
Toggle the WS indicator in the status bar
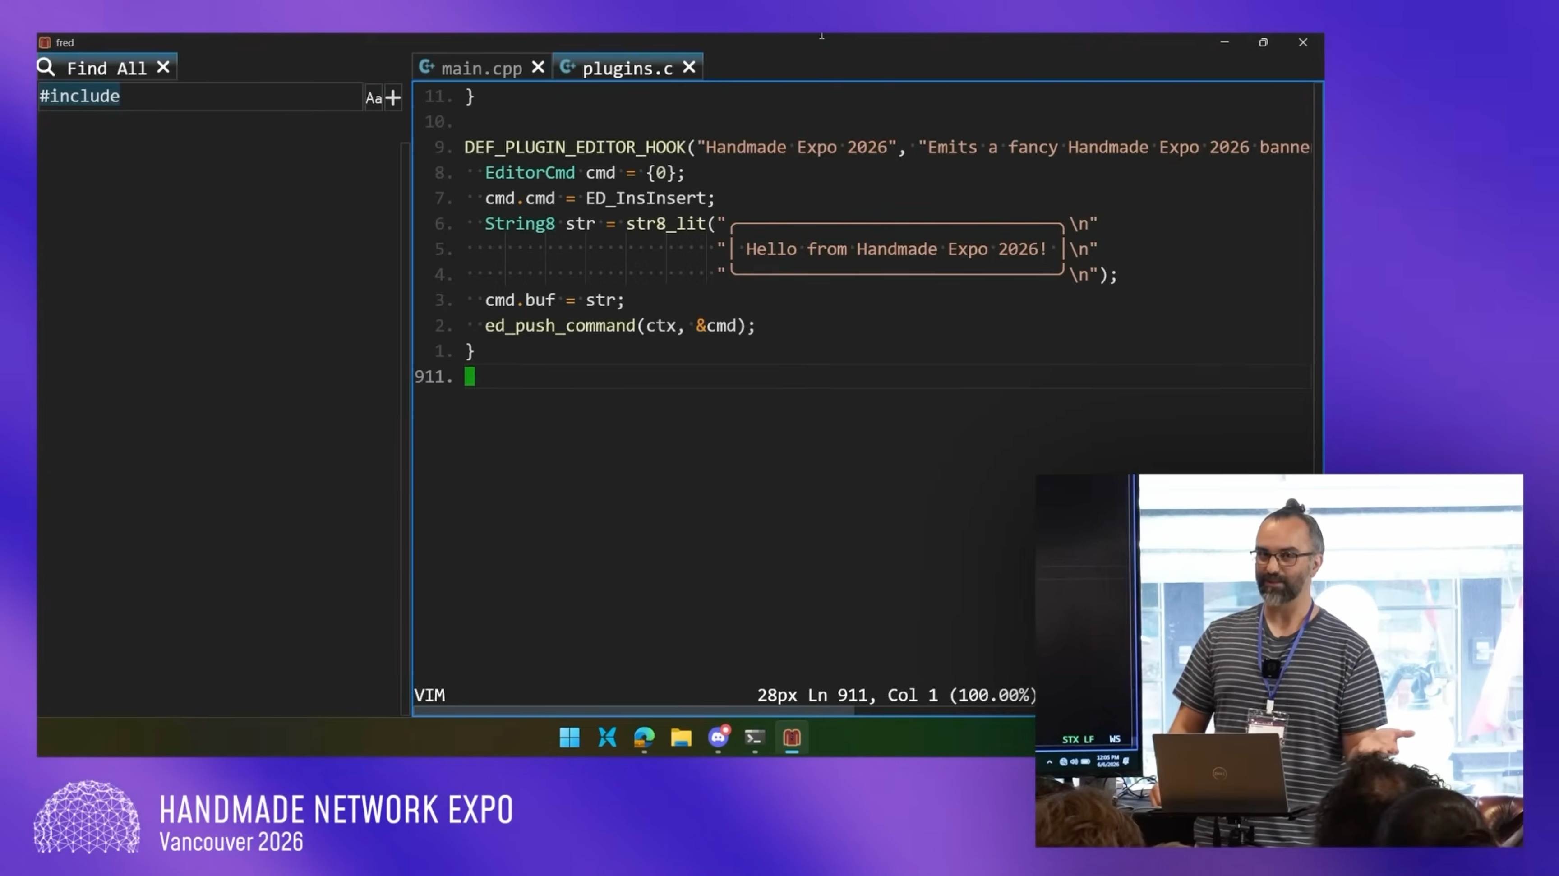pyautogui.click(x=1115, y=739)
